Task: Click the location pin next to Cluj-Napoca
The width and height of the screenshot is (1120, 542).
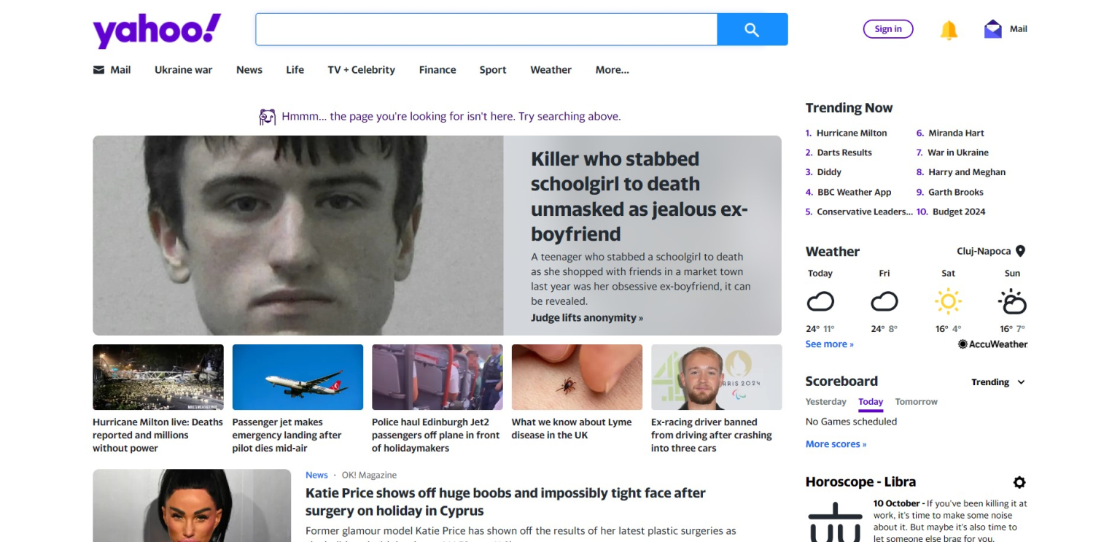Action: tap(1021, 251)
